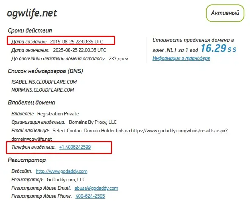The image size is (250, 205).
Task: Select the NORM.NS.CLOUDFLARE.COM nameserver entry
Action: (x=43, y=90)
